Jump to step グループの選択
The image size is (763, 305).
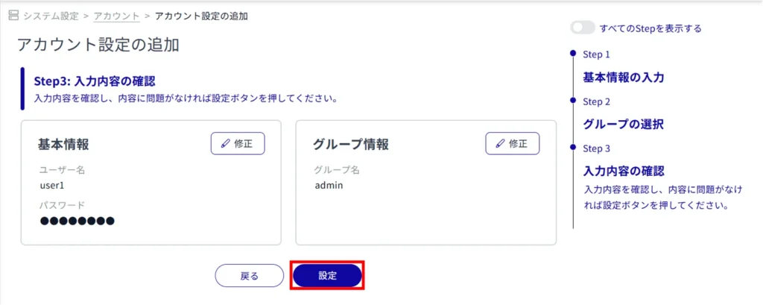point(623,124)
